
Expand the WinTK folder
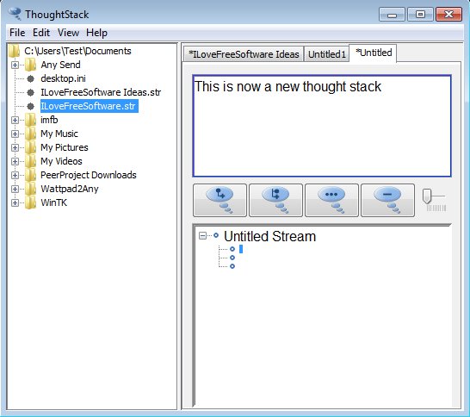click(15, 202)
